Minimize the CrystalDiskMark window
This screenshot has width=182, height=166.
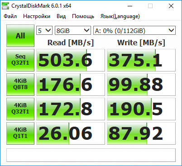[x=130, y=6]
